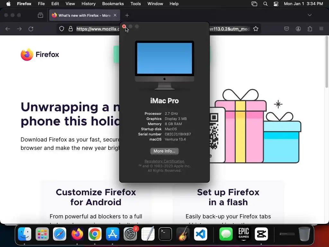This screenshot has height=247, width=329.
Task: Click the Customize Firefox for Android heading
Action: tap(96, 197)
